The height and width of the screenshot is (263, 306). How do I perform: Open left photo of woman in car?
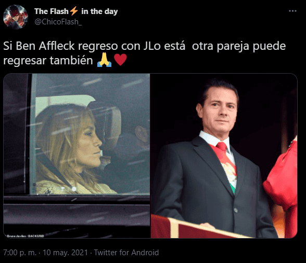(x=76, y=156)
